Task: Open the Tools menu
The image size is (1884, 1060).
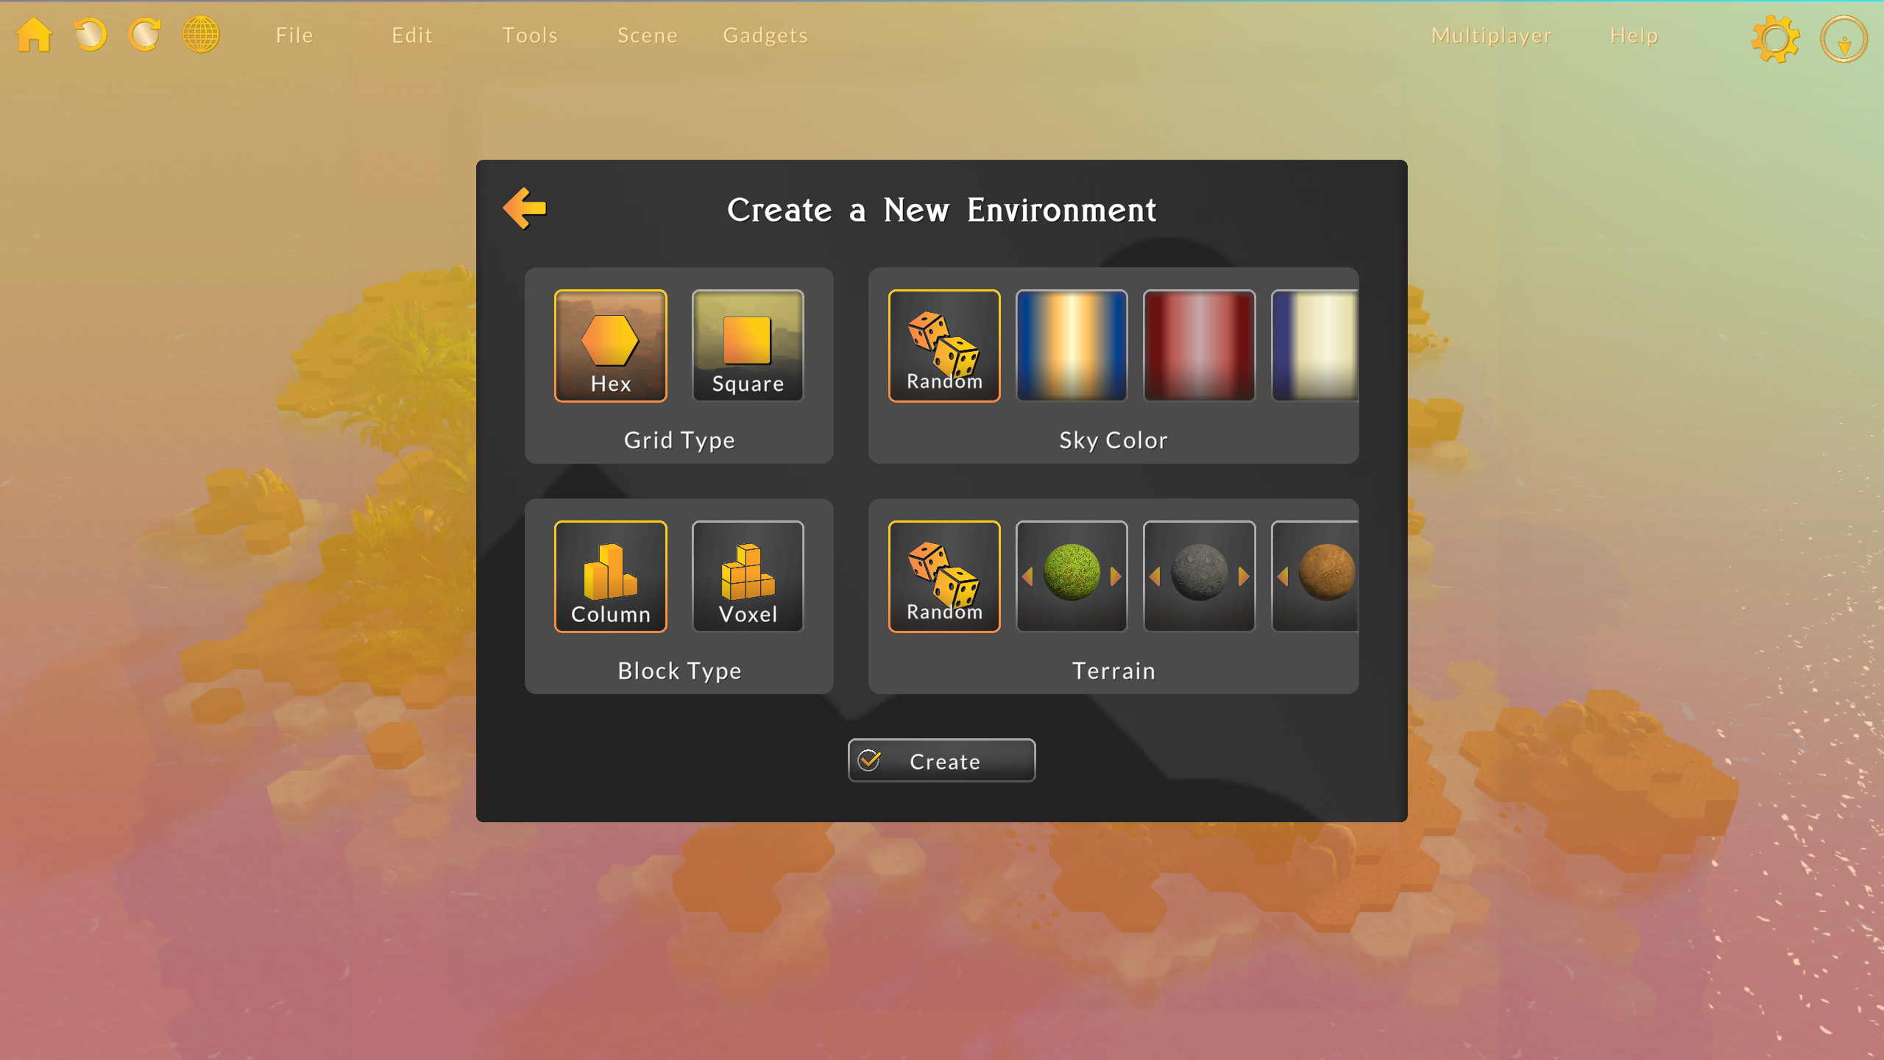Action: [530, 35]
